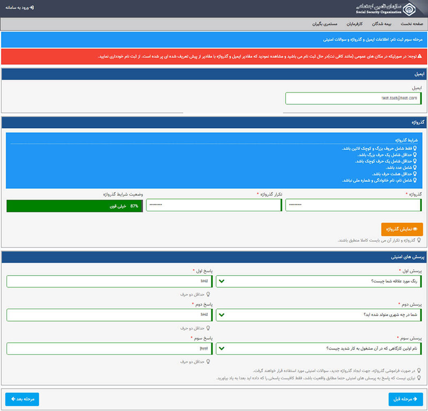Open the پرسش اول security question dropdown
Image resolution: width=428 pixels, height=411 pixels.
[x=319, y=281]
